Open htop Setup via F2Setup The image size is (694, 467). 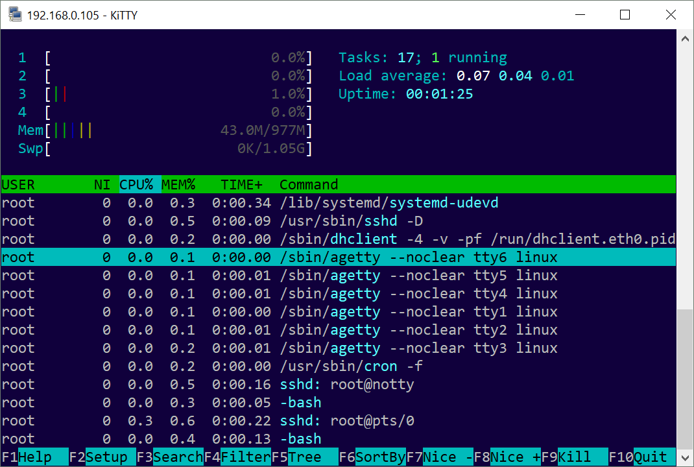(97, 457)
